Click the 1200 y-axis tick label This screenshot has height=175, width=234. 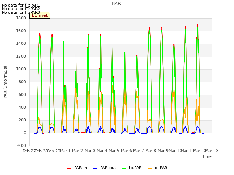click(x=21, y=57)
